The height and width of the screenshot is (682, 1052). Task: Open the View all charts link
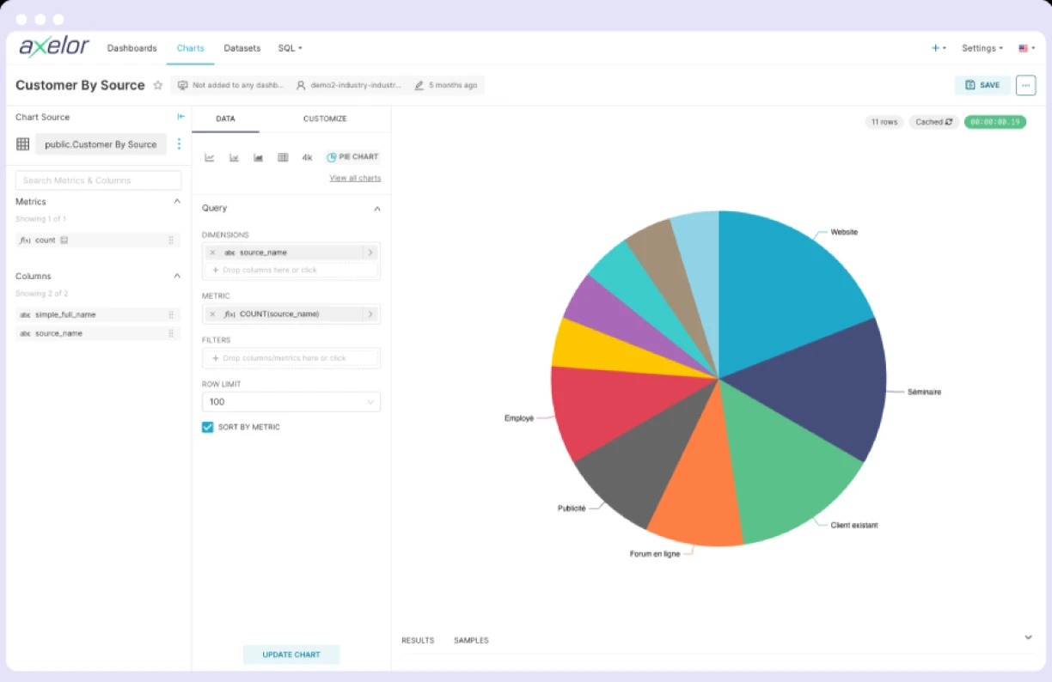[x=355, y=178]
